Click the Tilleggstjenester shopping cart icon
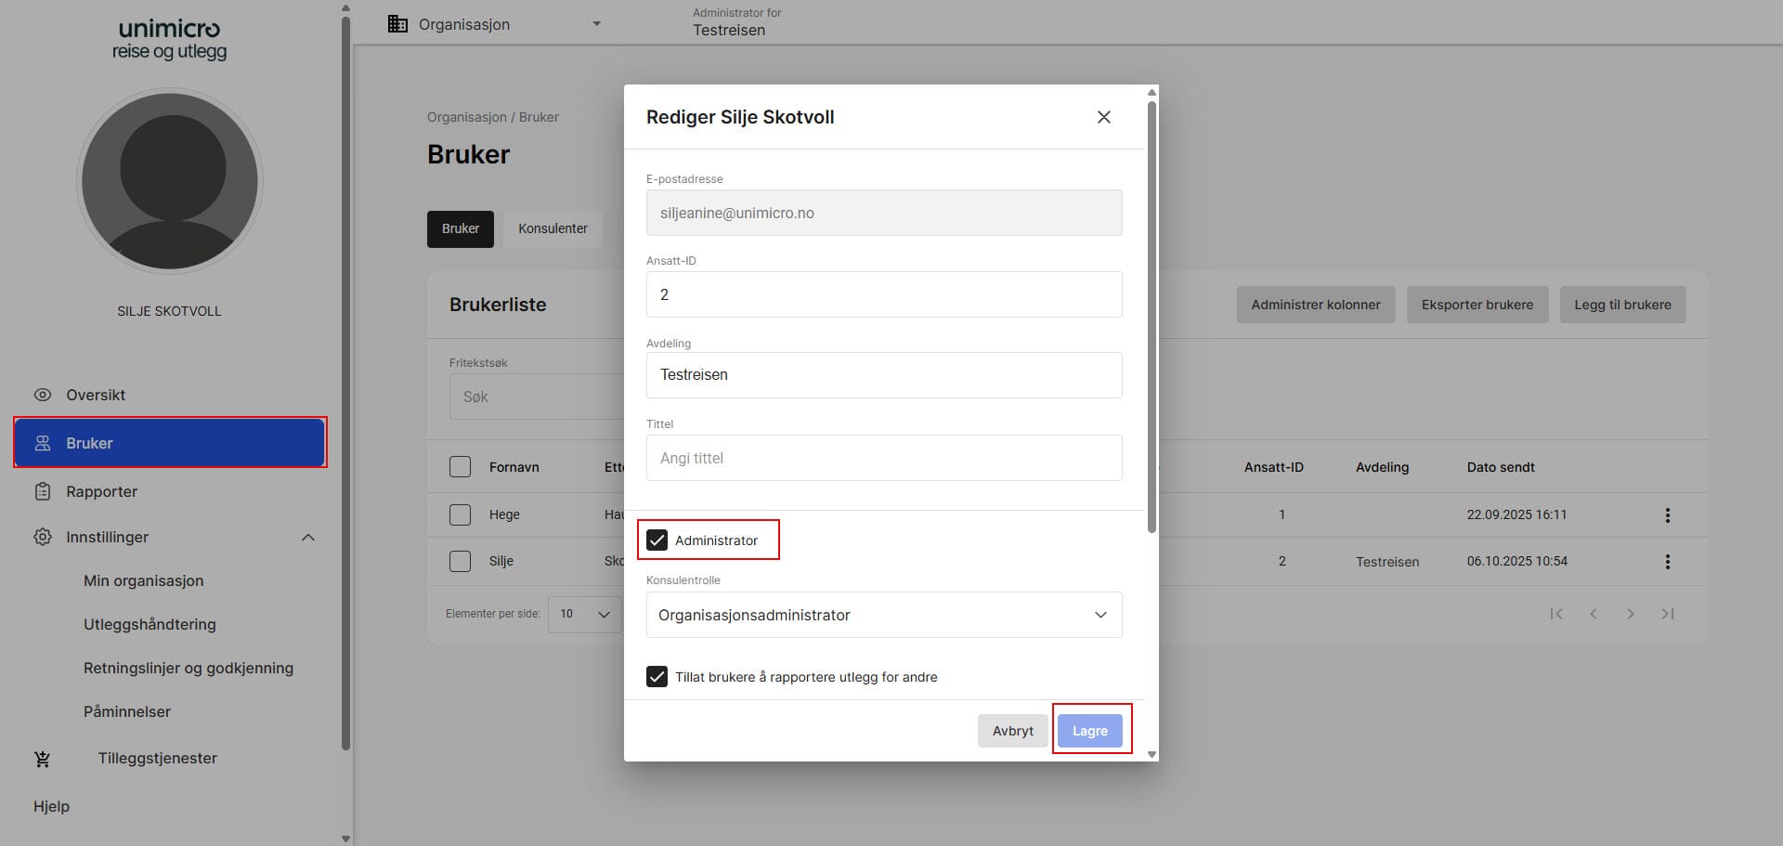 click(x=43, y=759)
